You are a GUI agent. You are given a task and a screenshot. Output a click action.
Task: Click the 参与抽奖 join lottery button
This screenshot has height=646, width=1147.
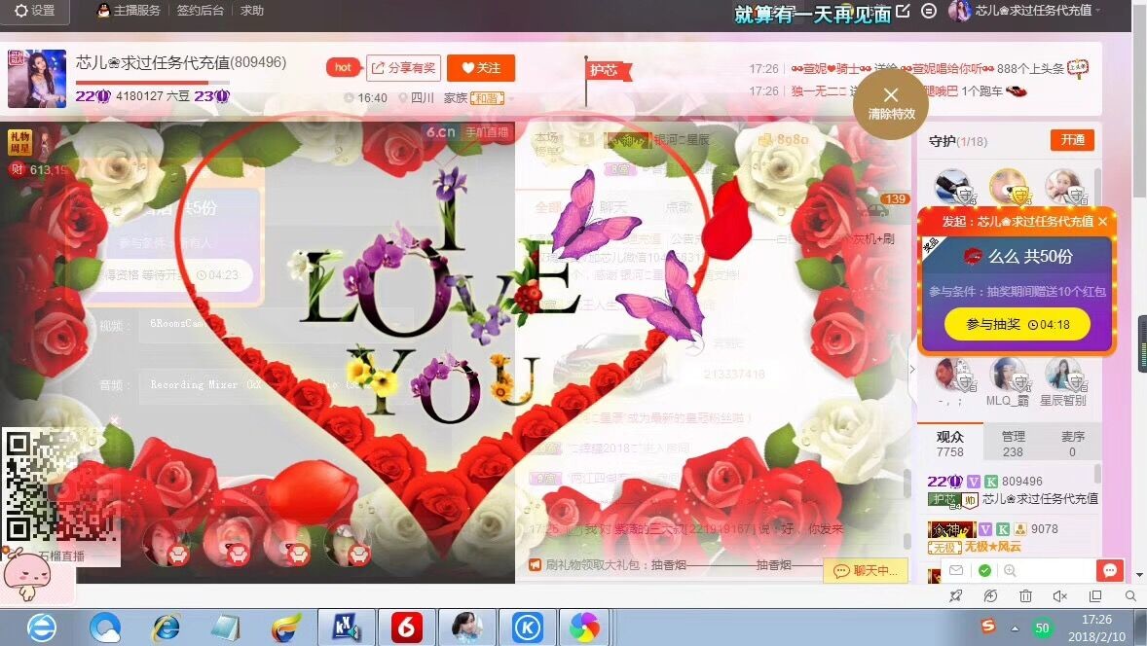pyautogui.click(x=1017, y=325)
